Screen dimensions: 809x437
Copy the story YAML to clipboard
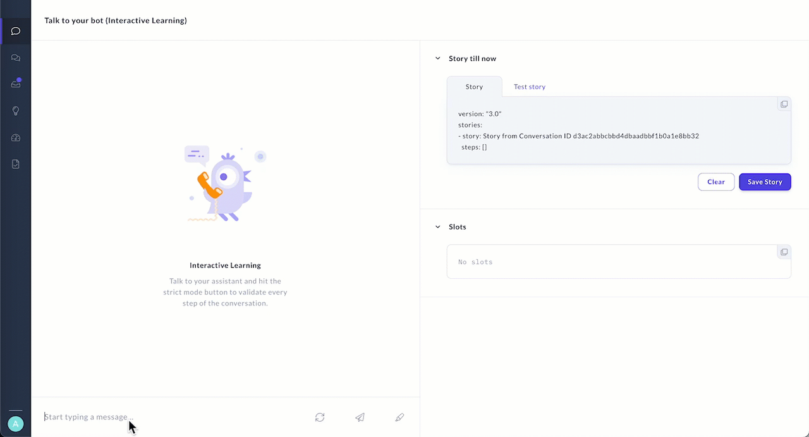click(784, 104)
